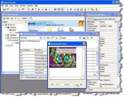The width and height of the screenshot is (124, 97).
Task: Switch to the Methods tab
Action: pyautogui.click(x=112, y=19)
